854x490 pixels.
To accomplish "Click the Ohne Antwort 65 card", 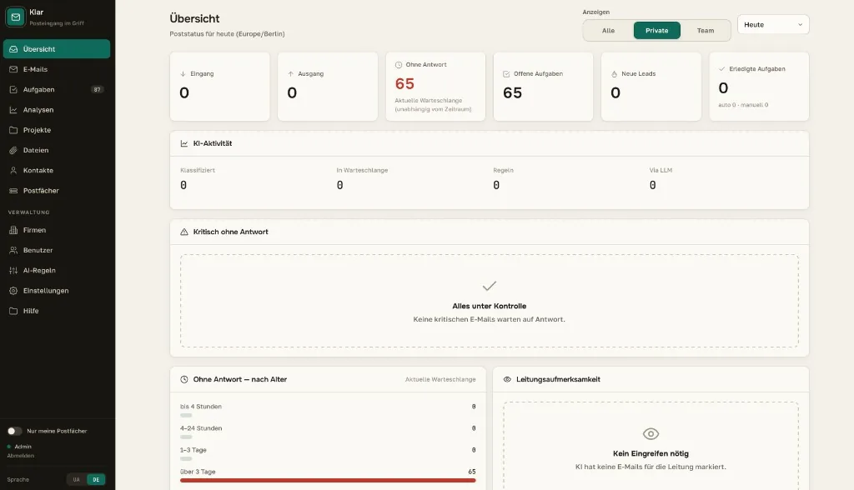I will coord(435,87).
